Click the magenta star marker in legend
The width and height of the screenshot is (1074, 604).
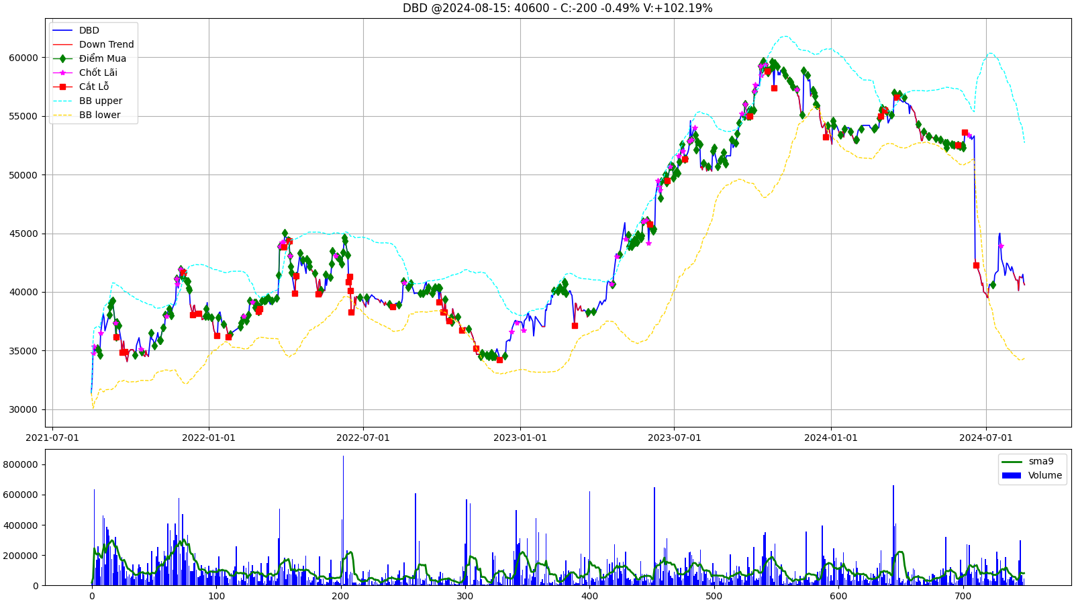[62, 72]
